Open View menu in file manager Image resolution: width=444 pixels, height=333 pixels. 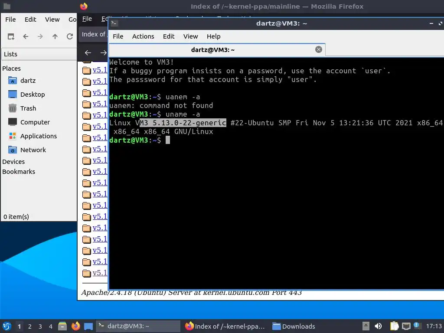click(x=52, y=20)
